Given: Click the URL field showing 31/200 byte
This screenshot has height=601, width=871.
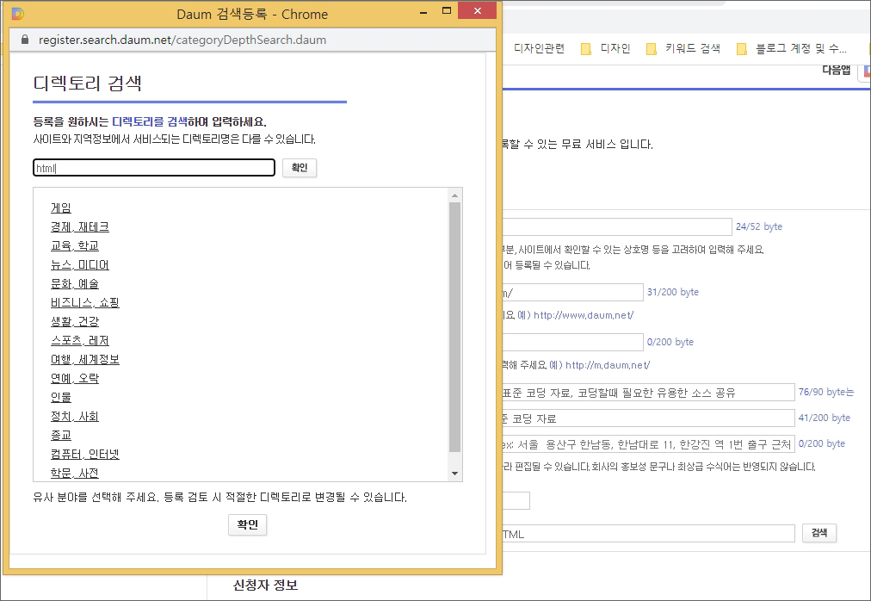Looking at the screenshot, I should 572,293.
